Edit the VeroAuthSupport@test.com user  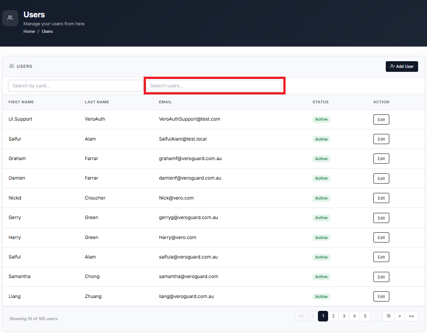[x=381, y=120]
